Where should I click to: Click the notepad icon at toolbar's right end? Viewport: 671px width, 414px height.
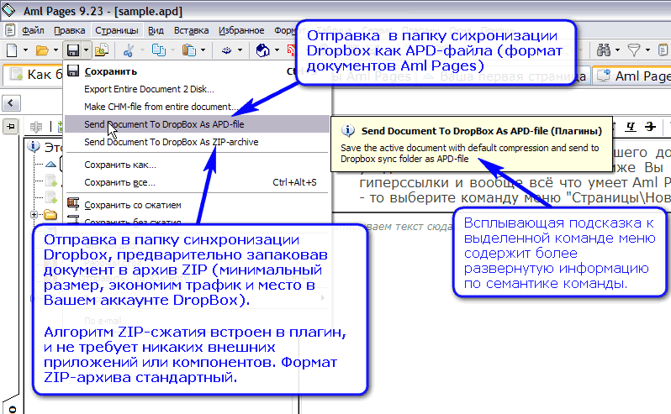click(x=663, y=50)
